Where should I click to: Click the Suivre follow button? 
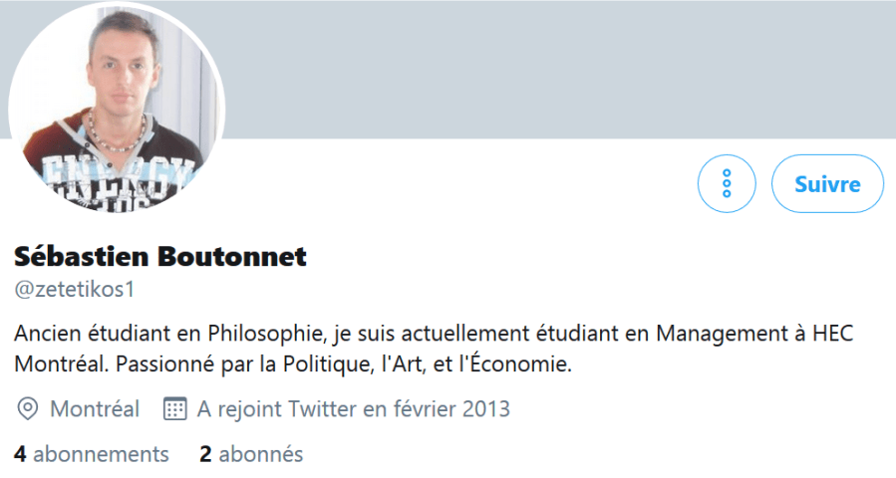pos(827,183)
